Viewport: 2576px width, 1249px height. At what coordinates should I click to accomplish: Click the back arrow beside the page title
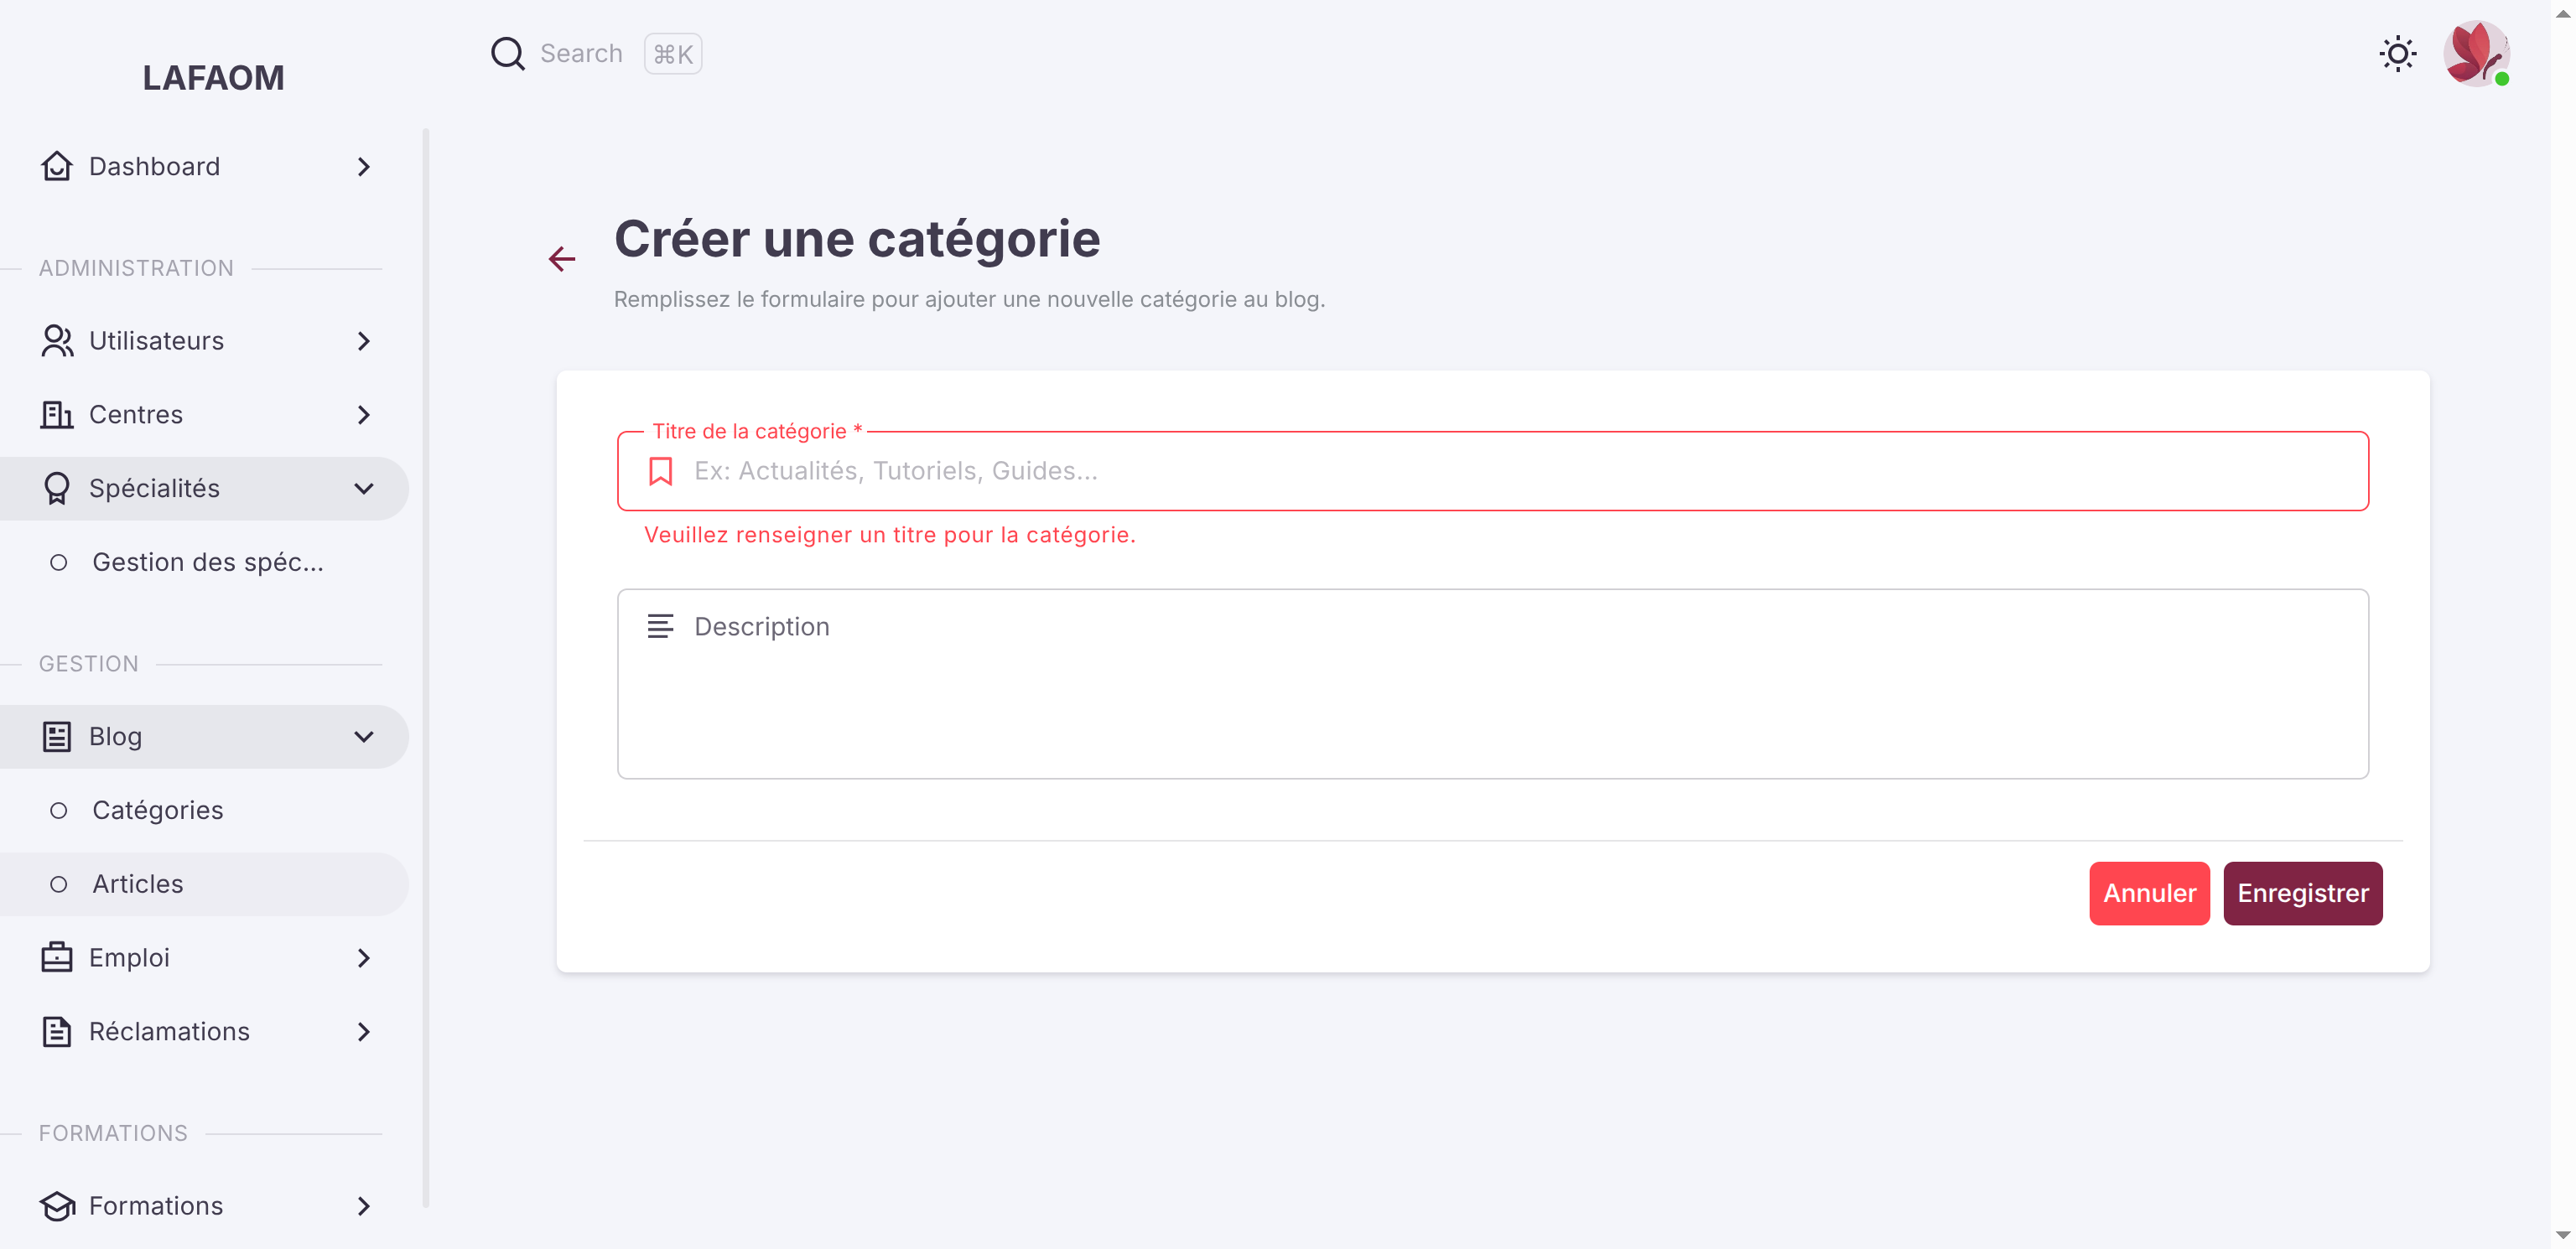coord(562,259)
